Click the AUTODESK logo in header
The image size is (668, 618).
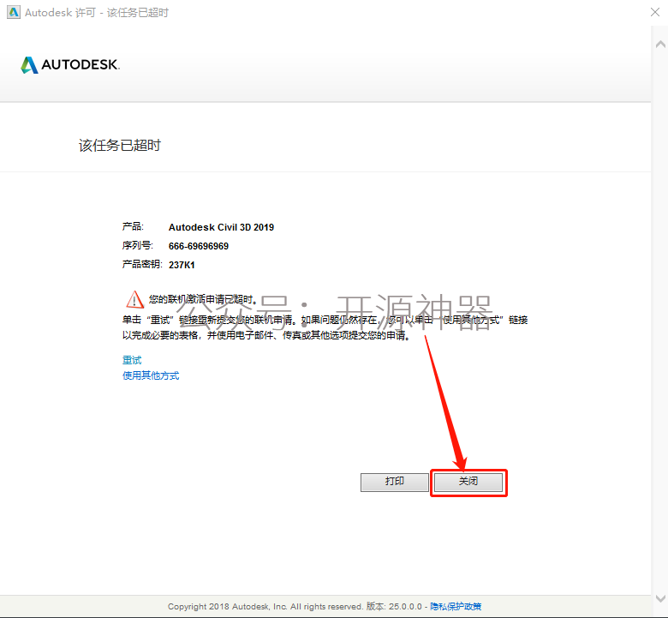[x=70, y=65]
